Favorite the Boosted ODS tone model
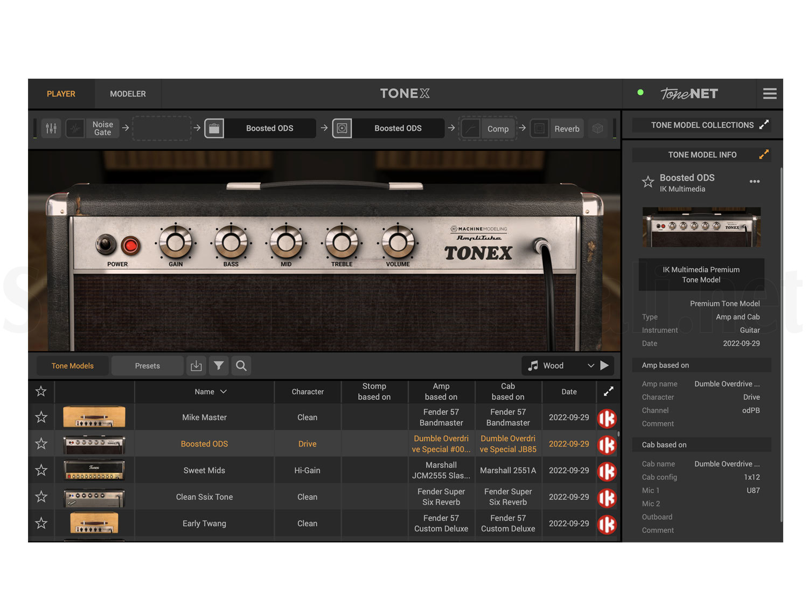Image resolution: width=808 pixels, height=606 pixels. 647,182
